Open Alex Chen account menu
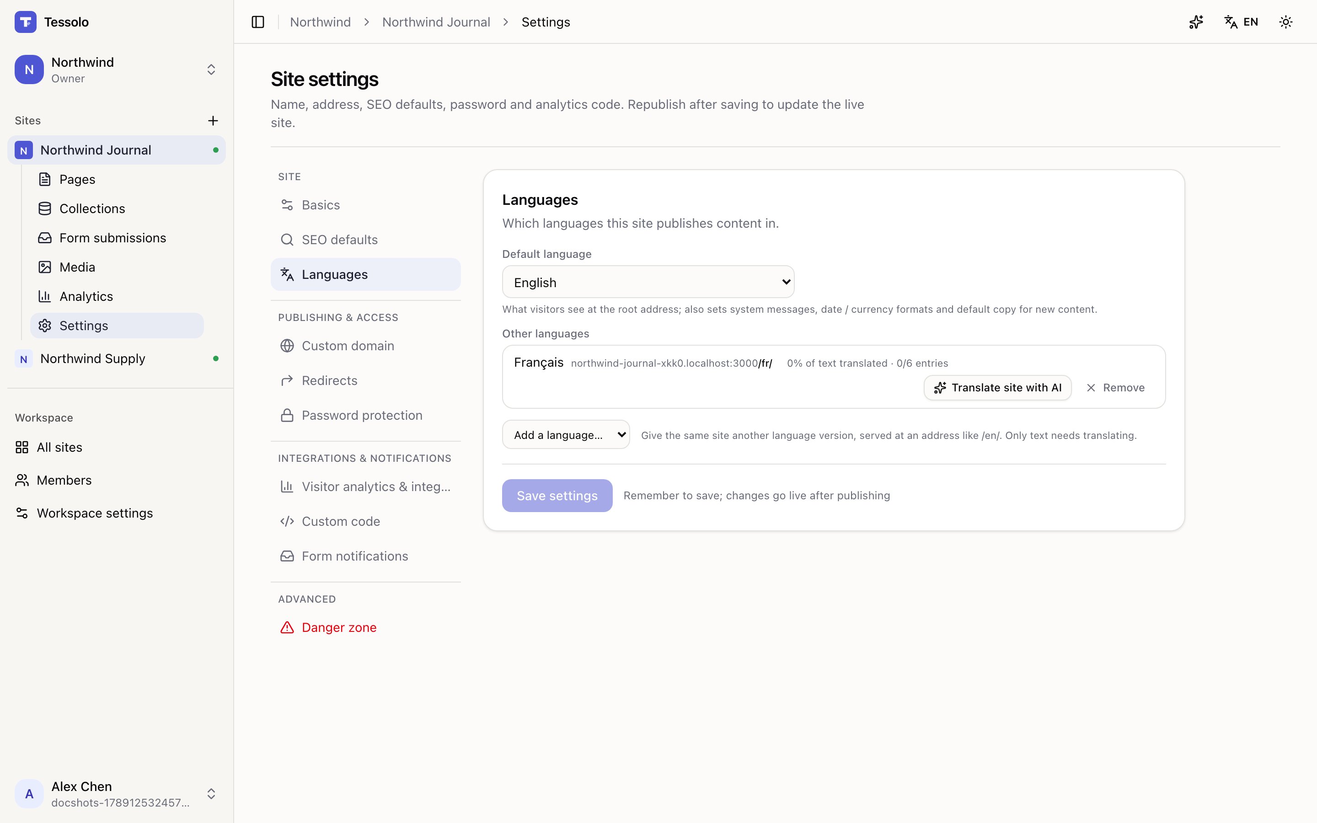Screen dimensions: 1317x823 (x=117, y=794)
